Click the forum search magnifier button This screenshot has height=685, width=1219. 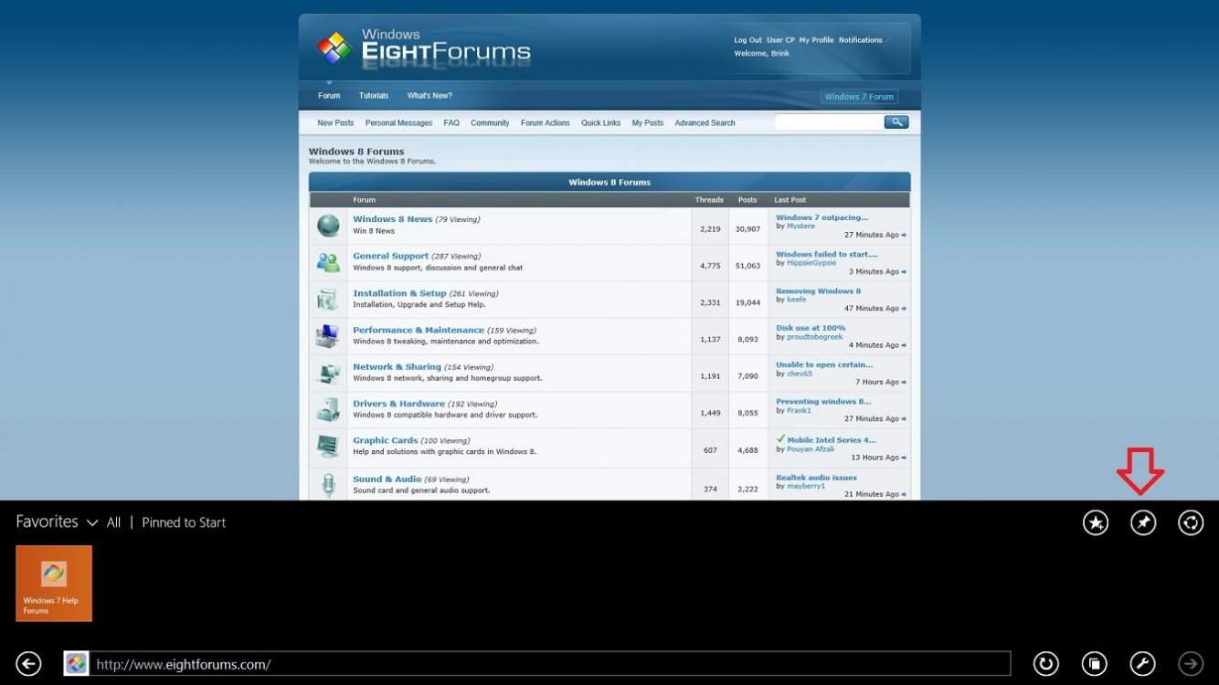pyautogui.click(x=896, y=121)
